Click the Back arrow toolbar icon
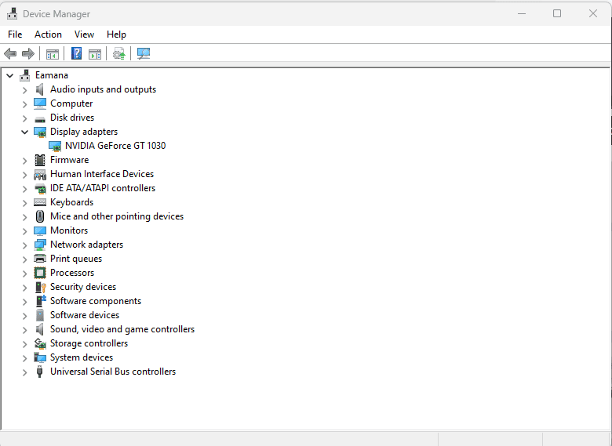Screen dimensions: 612x446 (10, 53)
